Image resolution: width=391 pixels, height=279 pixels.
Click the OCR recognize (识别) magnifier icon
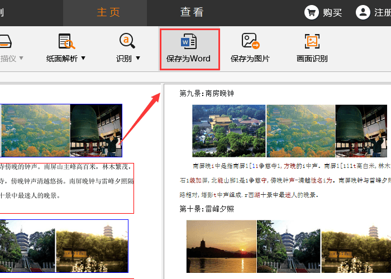coord(127,41)
